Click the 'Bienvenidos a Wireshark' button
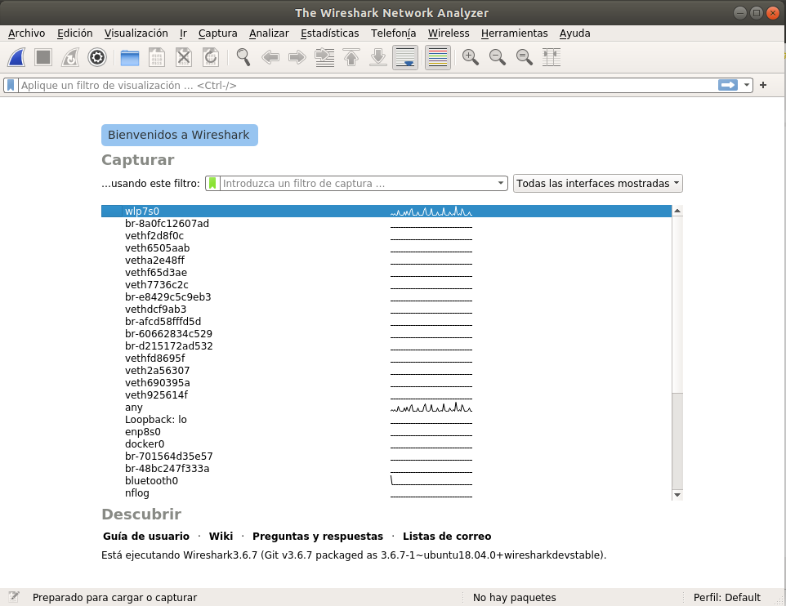 tap(180, 136)
